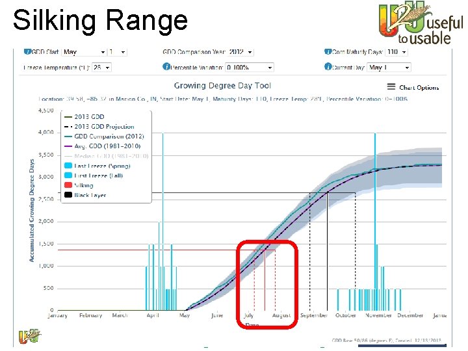468x351 pixels.
Task: Toggle the Silking legend entry
Action: 79,185
